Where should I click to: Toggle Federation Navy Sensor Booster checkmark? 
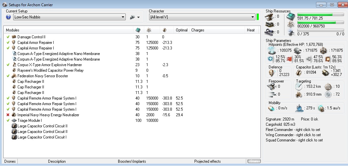[x=8, y=76]
